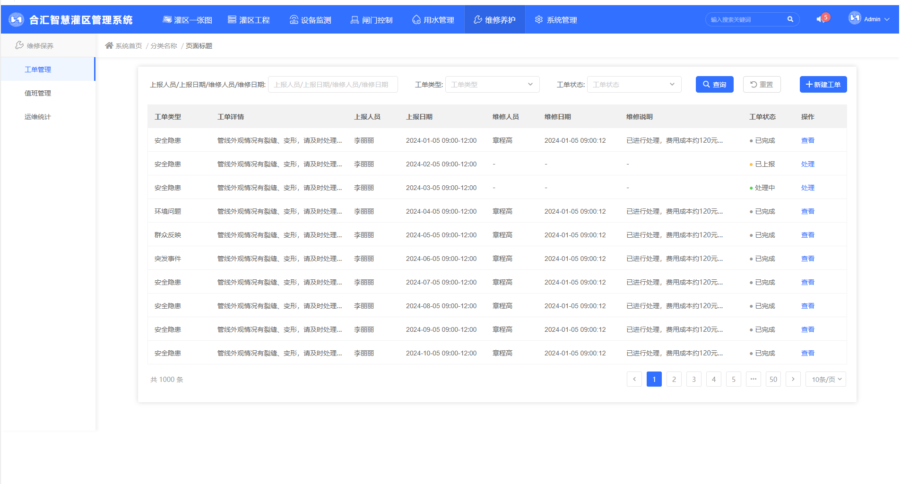901x484 pixels.
Task: Open 设备监测 from top navigation
Action: coord(310,20)
